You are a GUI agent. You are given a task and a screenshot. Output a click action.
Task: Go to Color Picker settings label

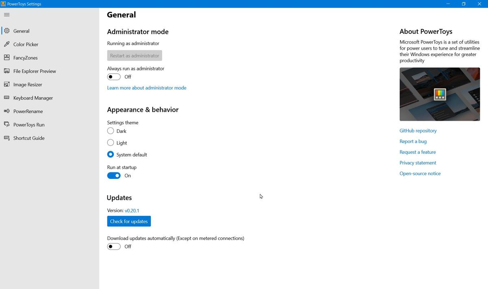[x=26, y=44]
